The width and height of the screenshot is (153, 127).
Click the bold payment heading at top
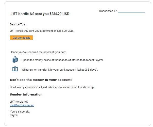[x=40, y=14]
